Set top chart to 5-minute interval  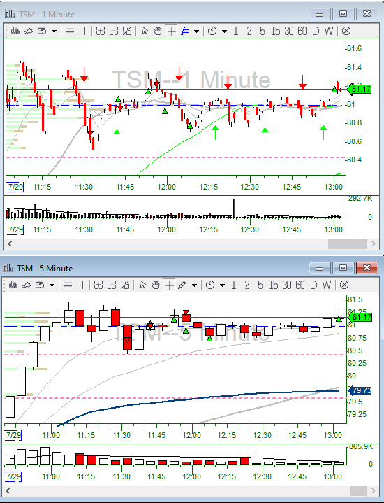coord(263,31)
